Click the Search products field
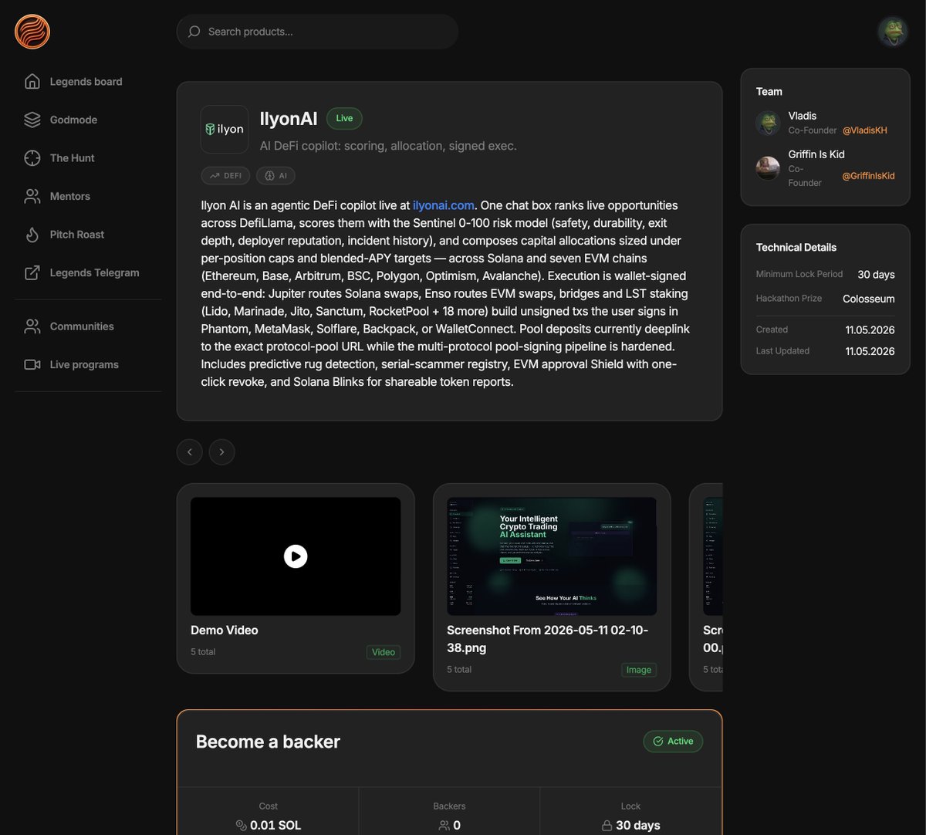 pos(318,32)
